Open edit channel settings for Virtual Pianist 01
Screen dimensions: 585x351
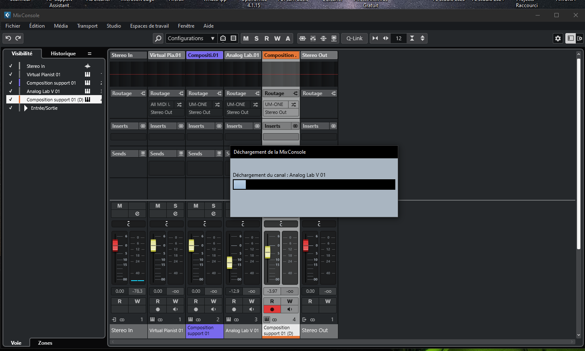pyautogui.click(x=175, y=214)
